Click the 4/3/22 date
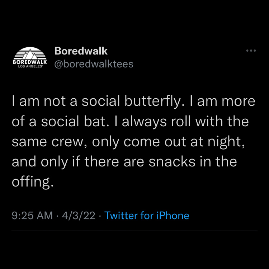 79,216
